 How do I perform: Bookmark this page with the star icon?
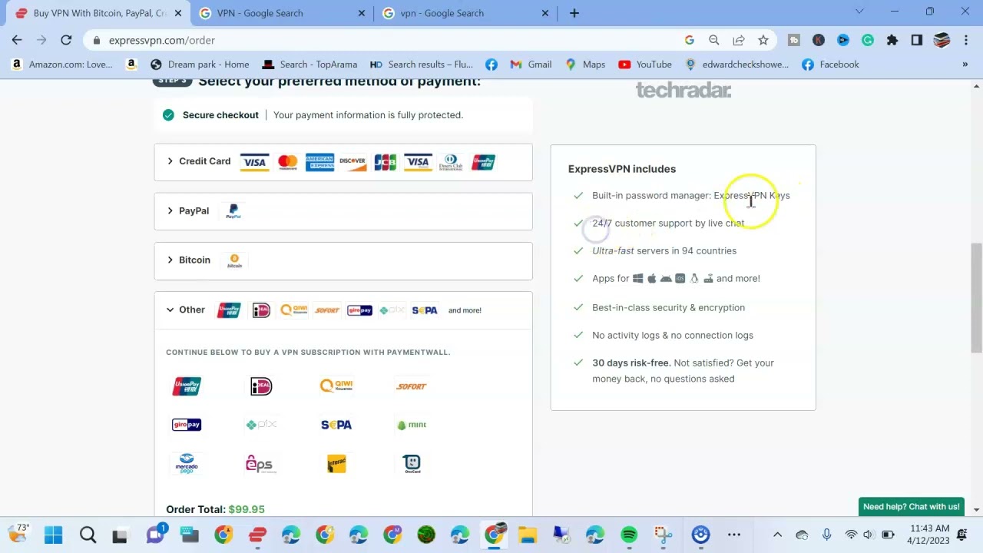pyautogui.click(x=763, y=40)
